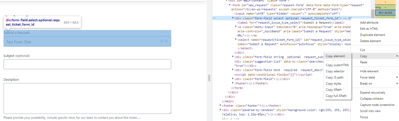
Task: Click ellipsis badge in footer class="footer" node
Action: (263, 106)
